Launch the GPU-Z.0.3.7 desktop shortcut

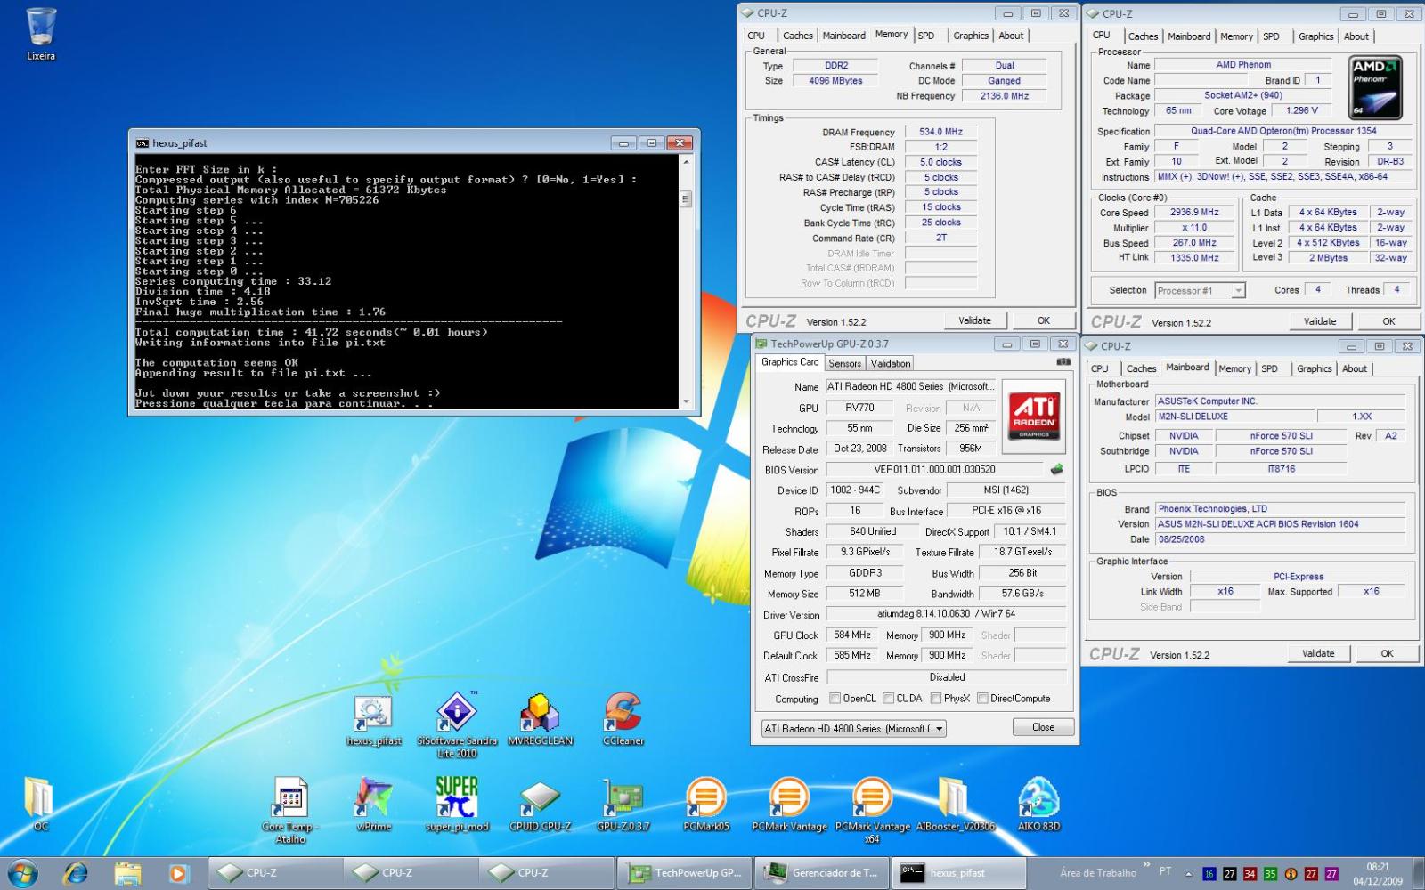click(623, 805)
